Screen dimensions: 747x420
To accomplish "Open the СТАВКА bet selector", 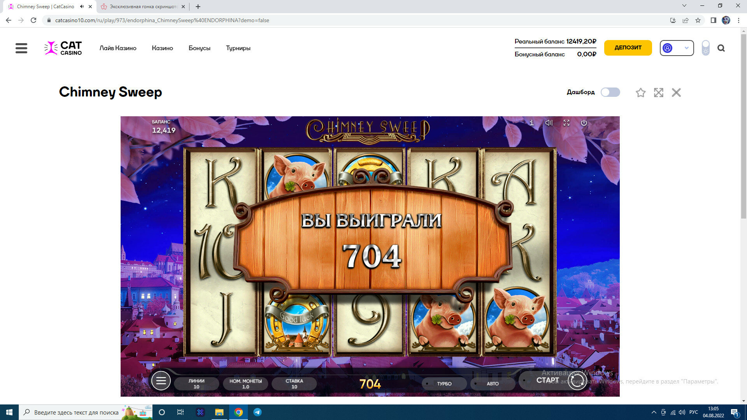I will 294,383.
